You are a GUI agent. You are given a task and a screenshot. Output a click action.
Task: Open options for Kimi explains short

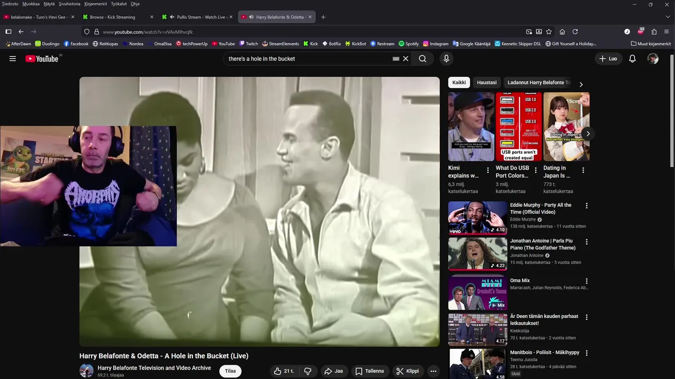[488, 170]
